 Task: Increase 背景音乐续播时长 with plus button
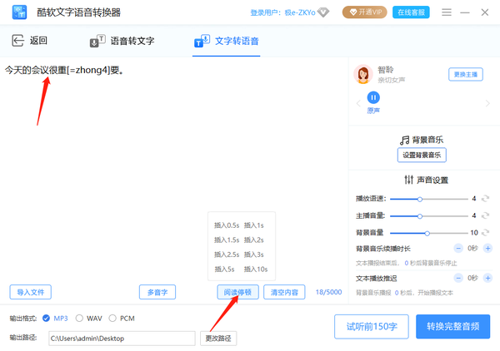point(487,248)
